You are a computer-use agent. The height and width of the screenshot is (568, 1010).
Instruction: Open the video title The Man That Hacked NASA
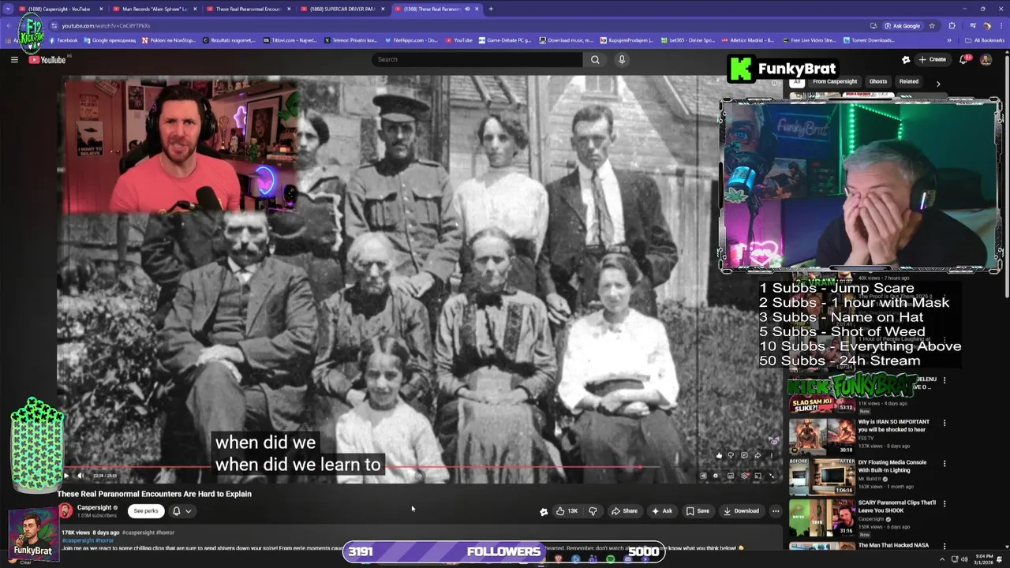tap(893, 545)
